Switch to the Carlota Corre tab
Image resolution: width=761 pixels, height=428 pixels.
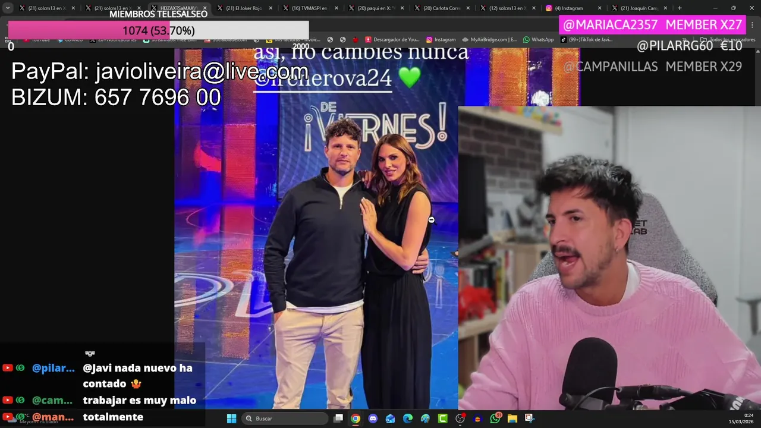(441, 8)
